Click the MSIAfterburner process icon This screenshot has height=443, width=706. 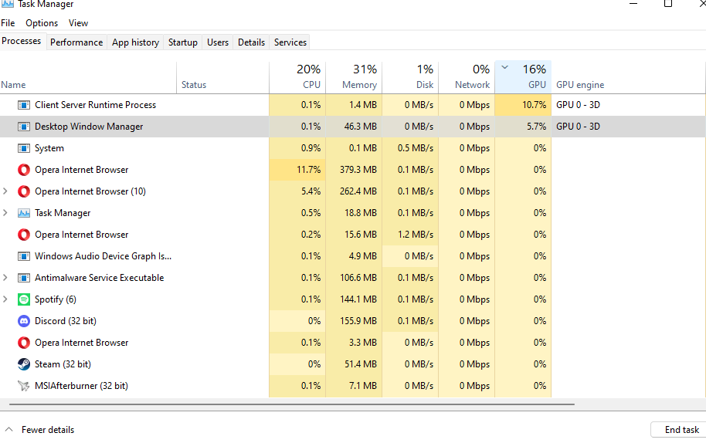pos(23,386)
